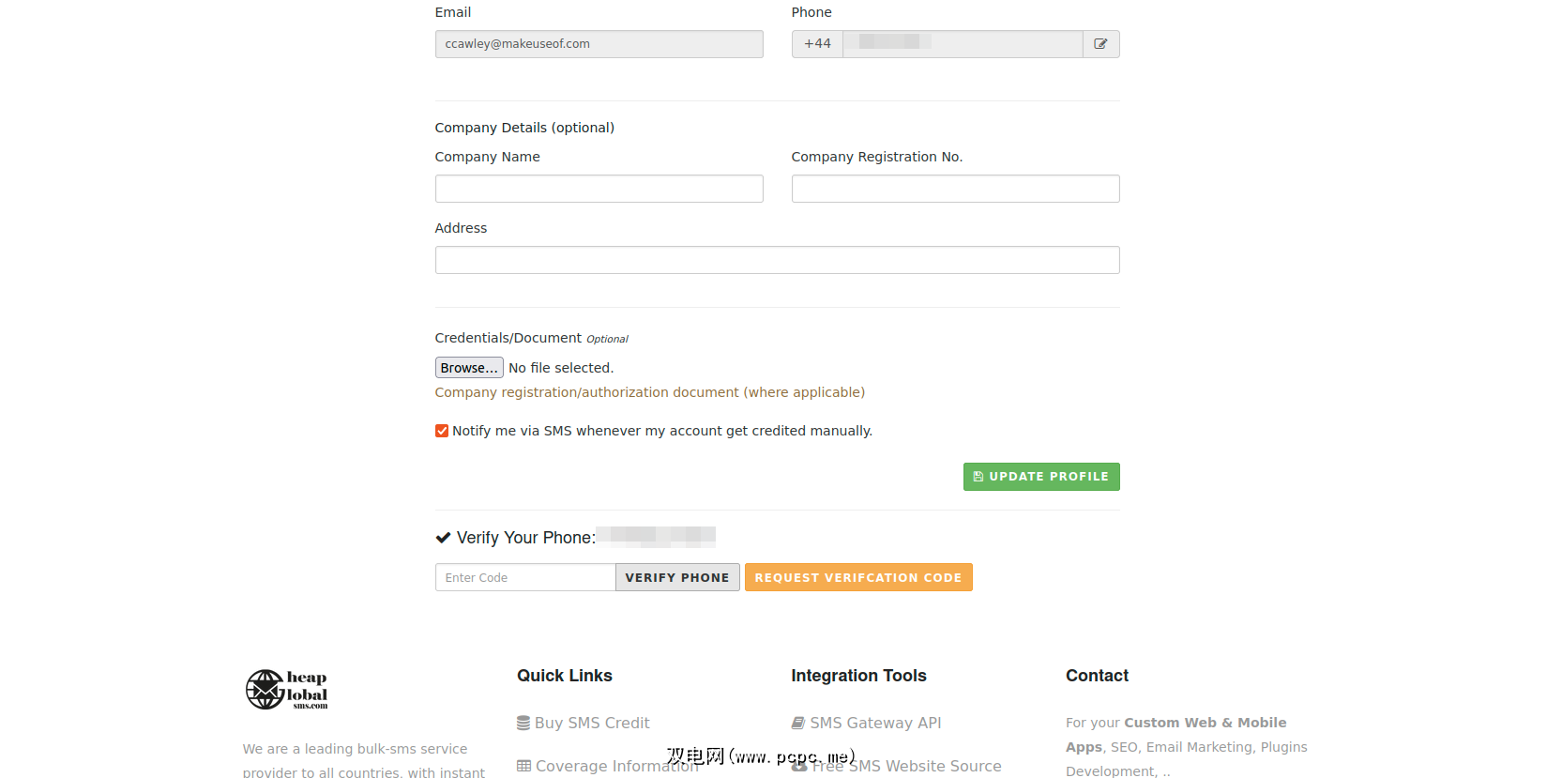
Task: Click the checkmark icon beside Verify Your Phone
Action: click(443, 538)
